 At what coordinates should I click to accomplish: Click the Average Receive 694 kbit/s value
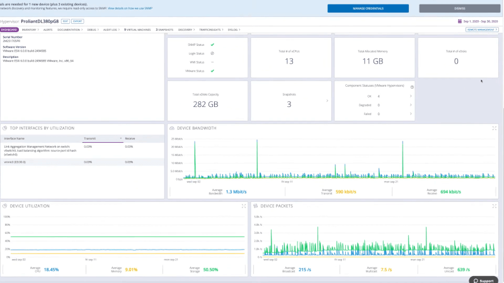point(450,192)
